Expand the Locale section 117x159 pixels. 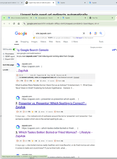(6, 70)
